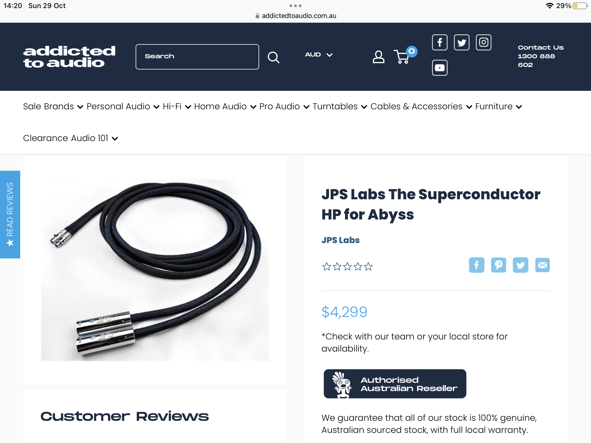
Task: Open the JPS Labs brand link
Action: pos(341,240)
